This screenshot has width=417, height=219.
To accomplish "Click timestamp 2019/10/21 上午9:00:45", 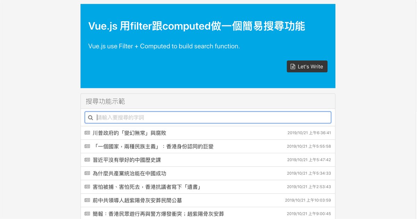I will [309, 213].
